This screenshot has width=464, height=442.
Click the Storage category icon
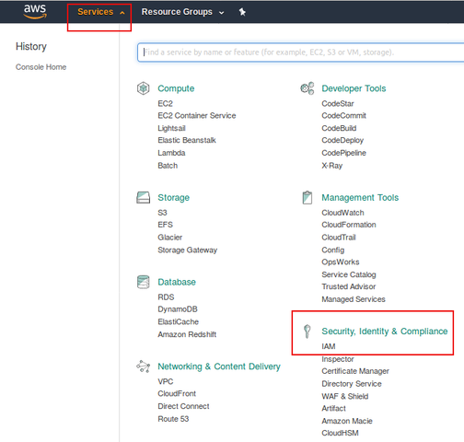[x=143, y=197]
